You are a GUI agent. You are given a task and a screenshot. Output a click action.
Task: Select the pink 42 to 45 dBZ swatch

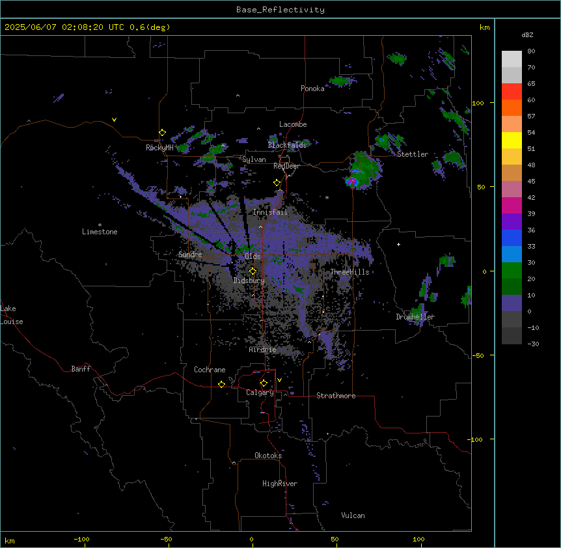512,189
